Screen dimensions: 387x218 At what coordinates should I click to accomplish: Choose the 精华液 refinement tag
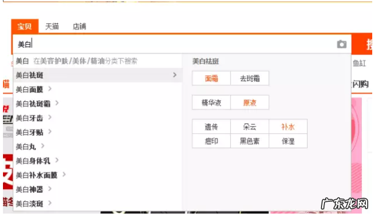(x=212, y=102)
